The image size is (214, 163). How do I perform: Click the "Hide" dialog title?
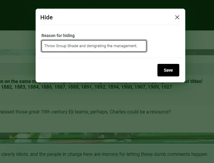point(46,17)
